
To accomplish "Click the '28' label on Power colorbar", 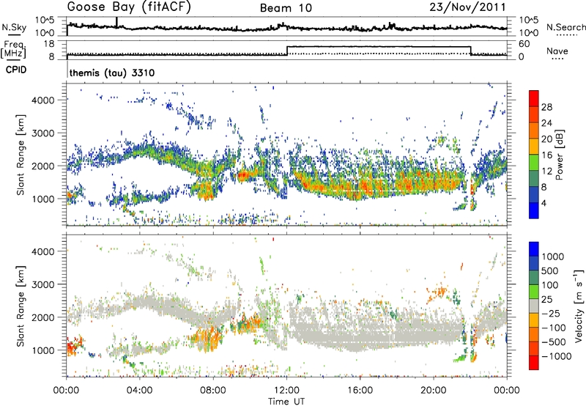I will click(546, 107).
